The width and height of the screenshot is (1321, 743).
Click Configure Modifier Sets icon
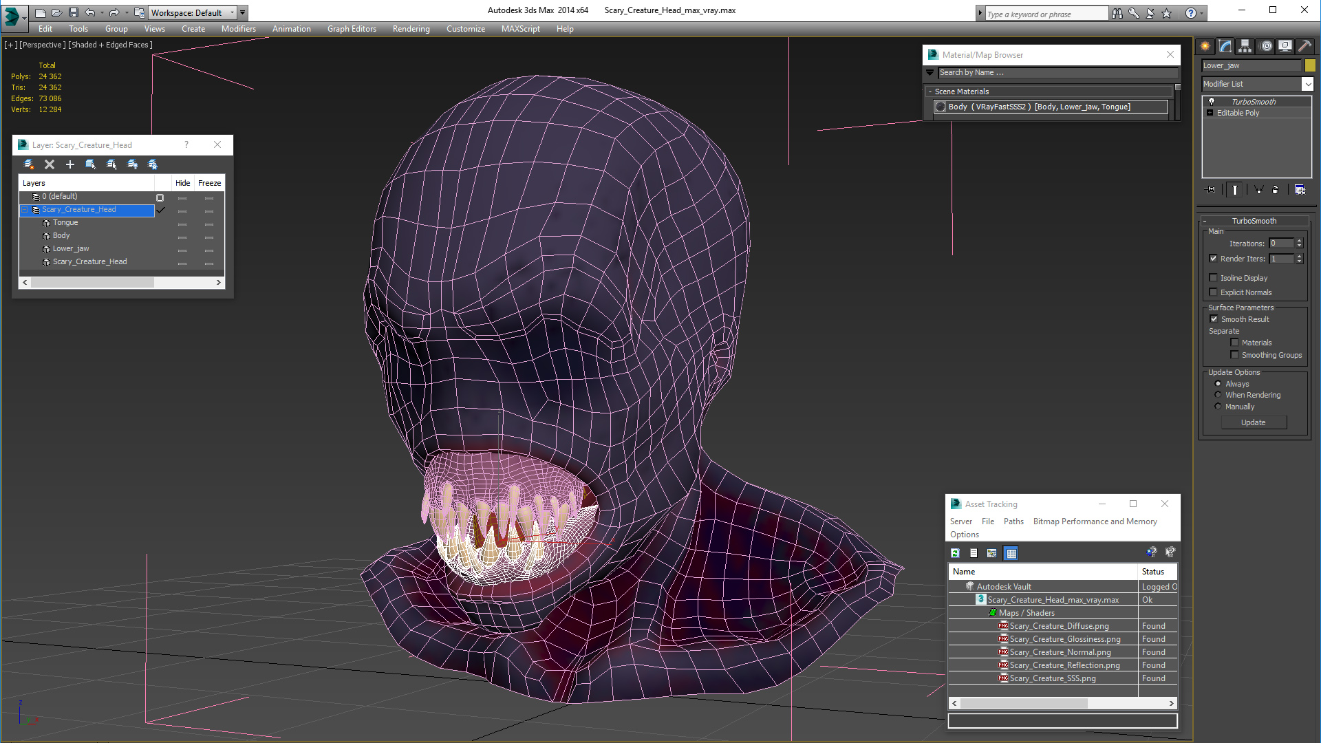click(1300, 190)
